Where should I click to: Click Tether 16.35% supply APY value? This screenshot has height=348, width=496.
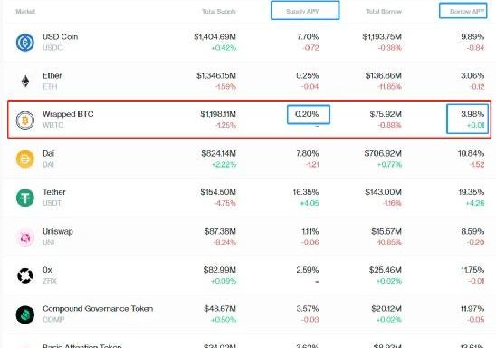tap(306, 192)
